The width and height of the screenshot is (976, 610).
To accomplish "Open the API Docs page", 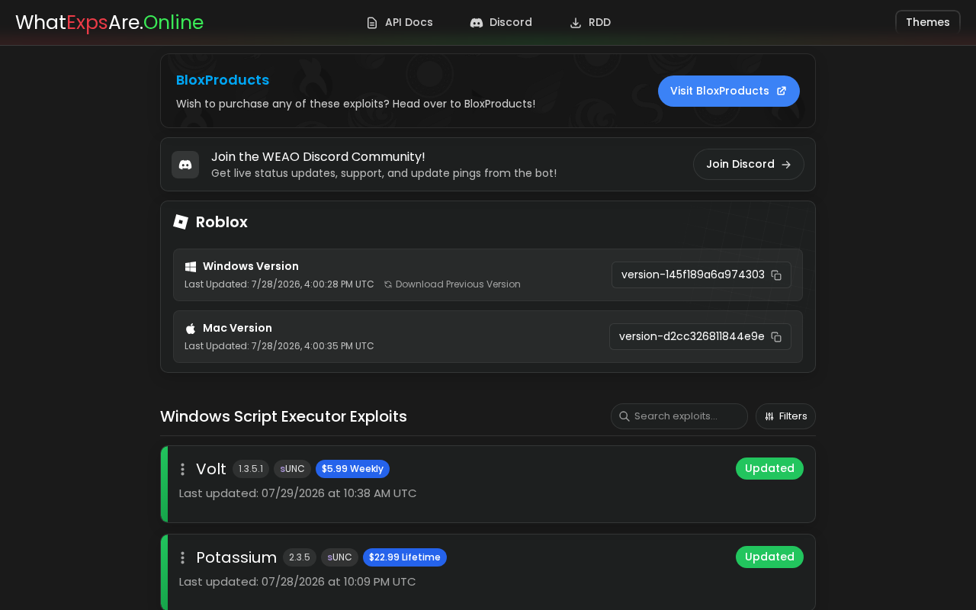I will tap(400, 22).
